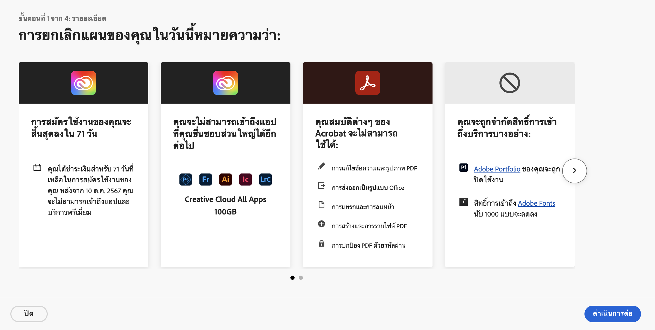The height and width of the screenshot is (330, 655).
Task: Click the InCopy Ic app icon
Action: (246, 180)
